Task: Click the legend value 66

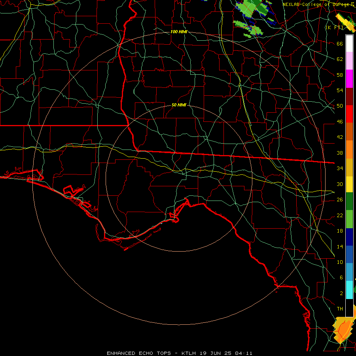Action: pos(340,44)
